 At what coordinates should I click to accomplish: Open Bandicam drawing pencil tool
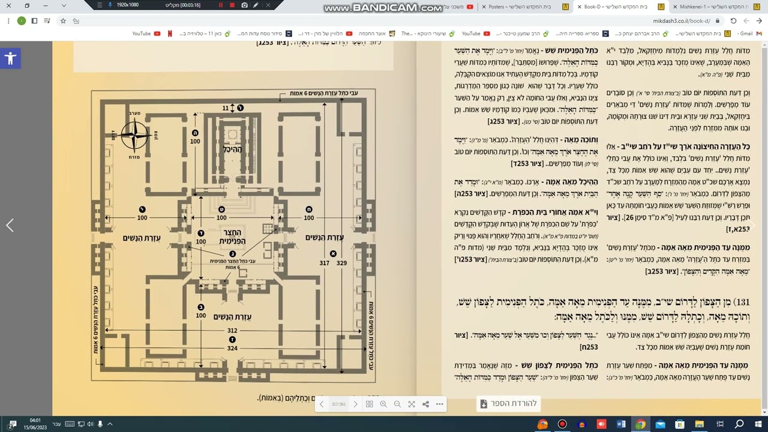256,5
